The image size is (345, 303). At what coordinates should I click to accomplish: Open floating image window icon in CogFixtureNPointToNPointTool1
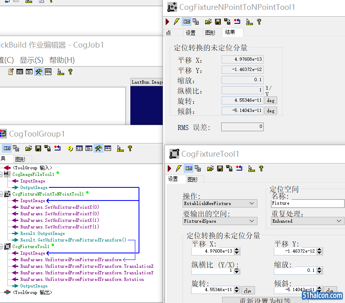(196, 21)
